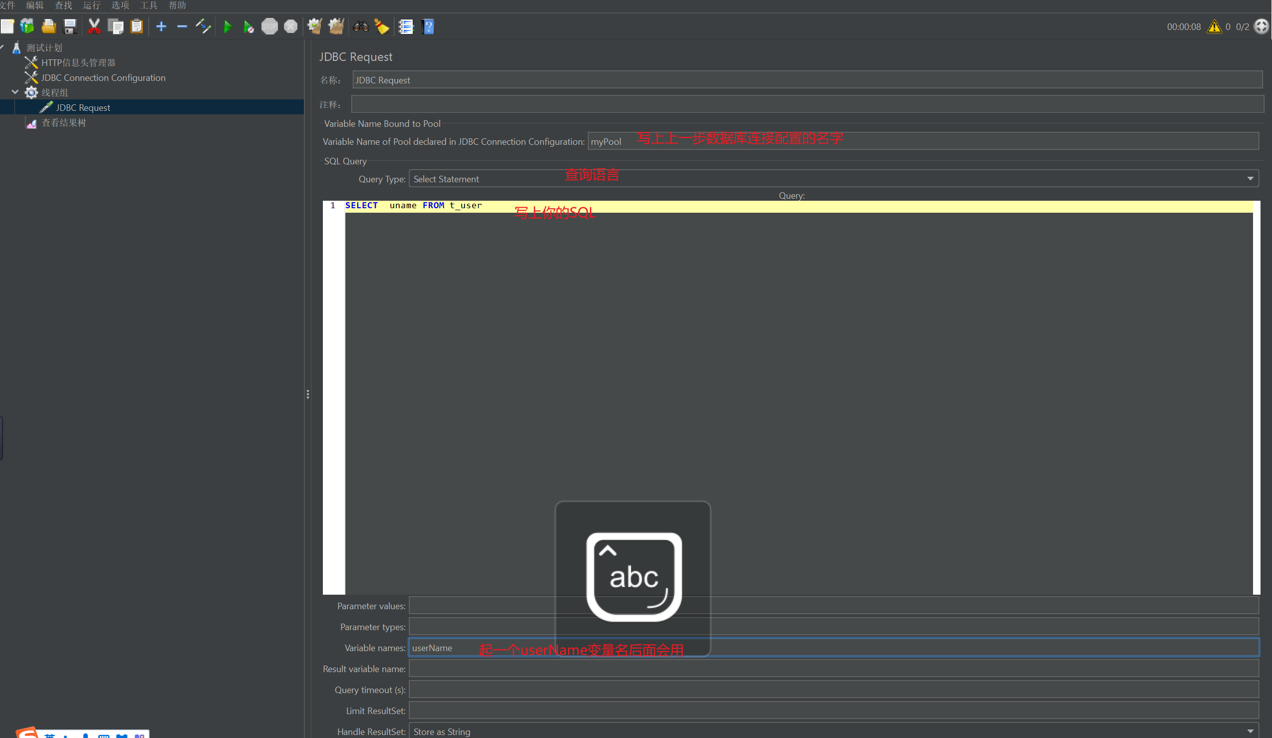
Task: Click the Clear All broom-gear icon
Action: pos(336,26)
